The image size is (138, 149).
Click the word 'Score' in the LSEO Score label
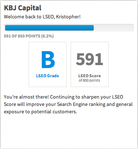(x=95, y=76)
